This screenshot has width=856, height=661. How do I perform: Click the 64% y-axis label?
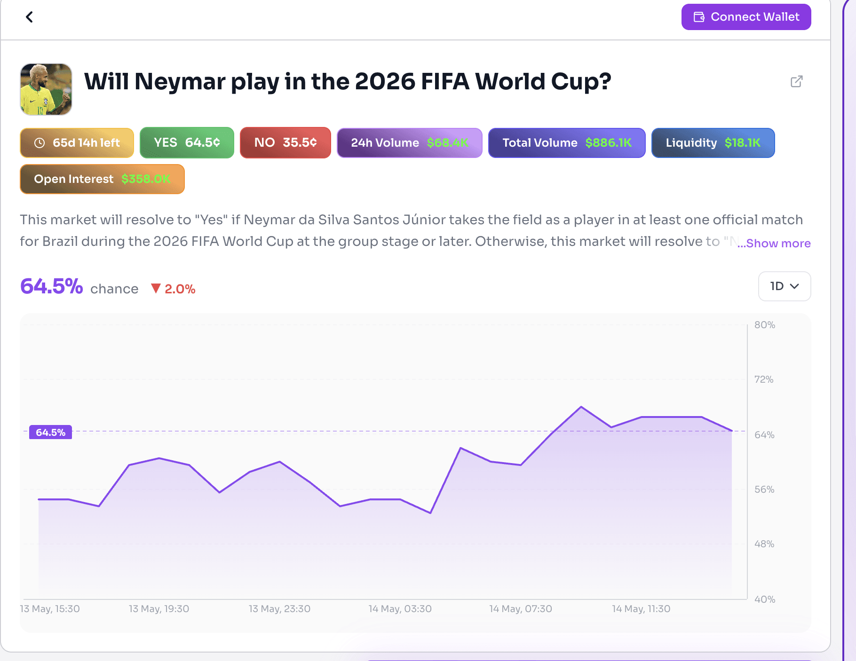click(764, 435)
